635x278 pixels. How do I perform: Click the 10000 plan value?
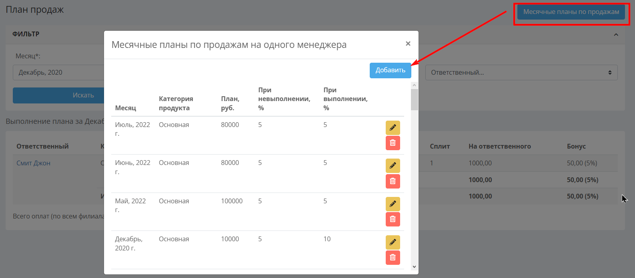pyautogui.click(x=230, y=239)
